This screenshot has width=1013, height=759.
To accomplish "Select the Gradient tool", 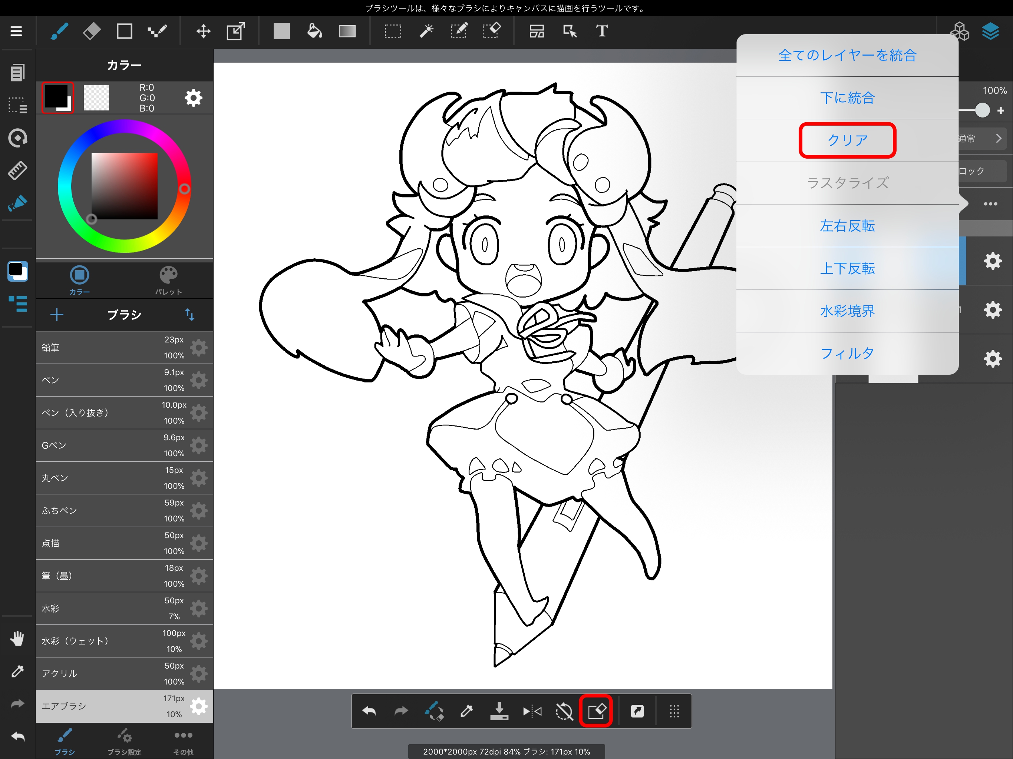I will tap(347, 31).
